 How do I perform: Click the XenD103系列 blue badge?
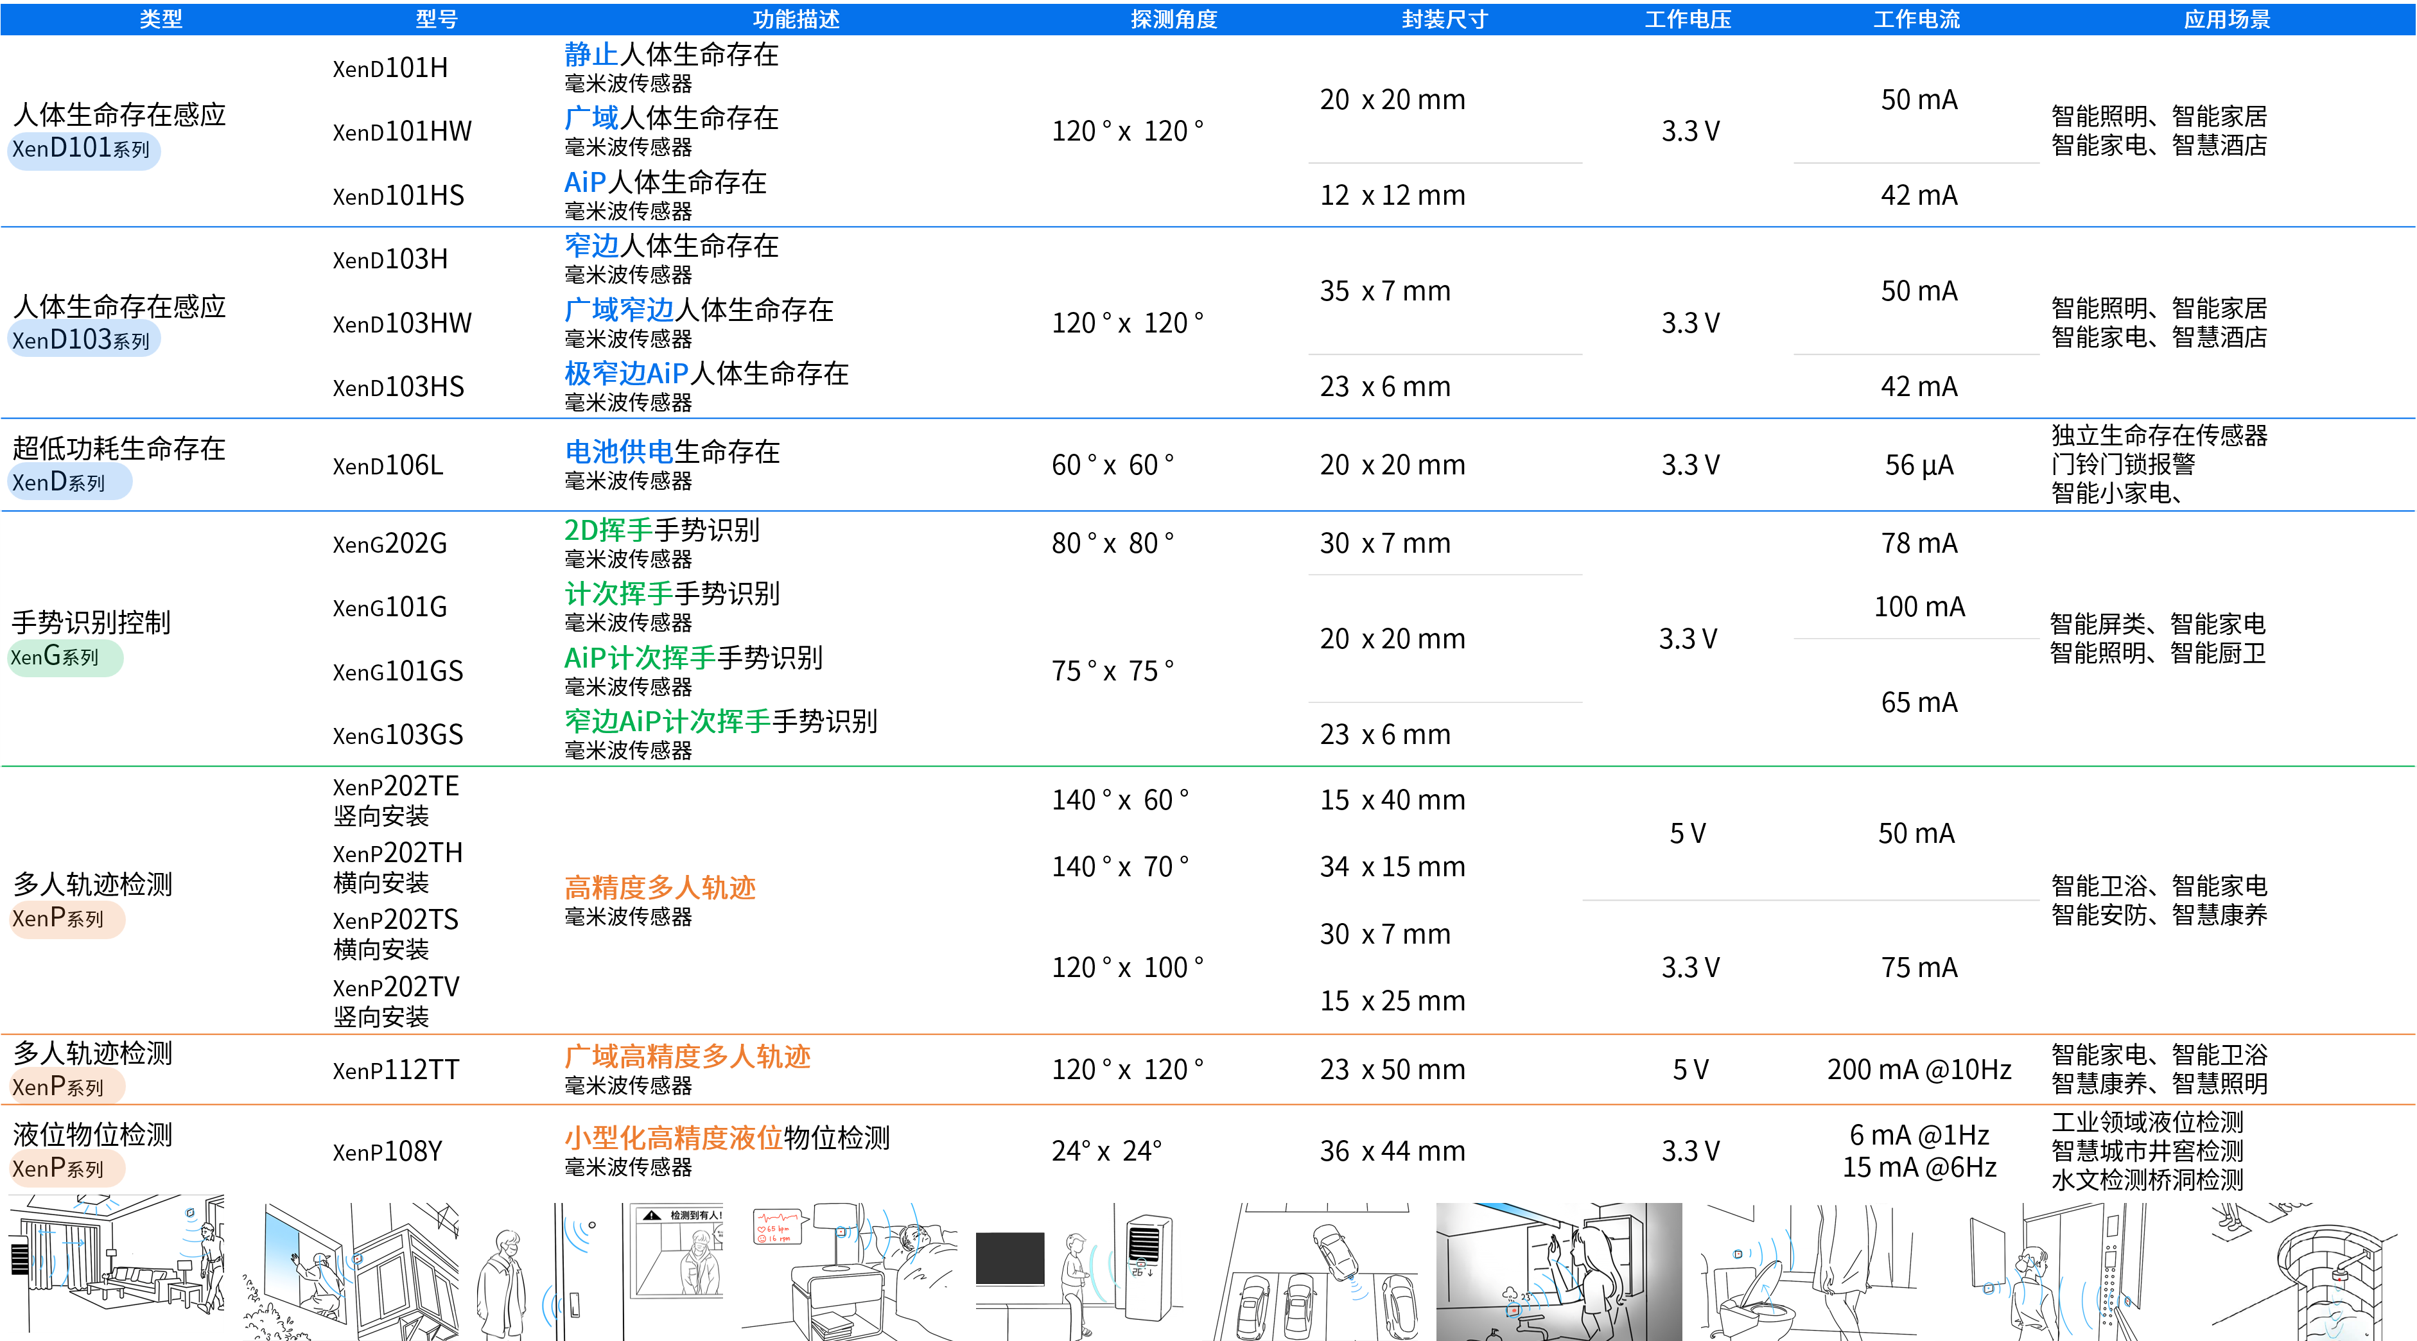point(83,340)
